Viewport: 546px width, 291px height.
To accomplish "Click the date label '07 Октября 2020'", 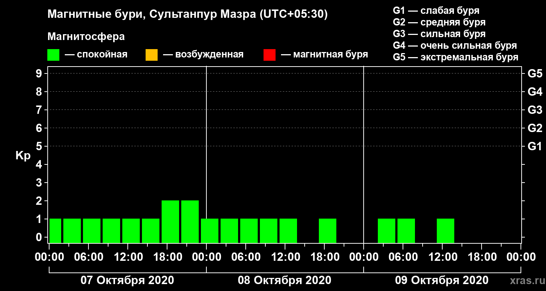I will click(x=127, y=280).
